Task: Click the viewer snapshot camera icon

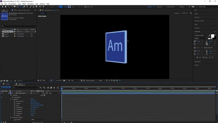Action: point(64,81)
